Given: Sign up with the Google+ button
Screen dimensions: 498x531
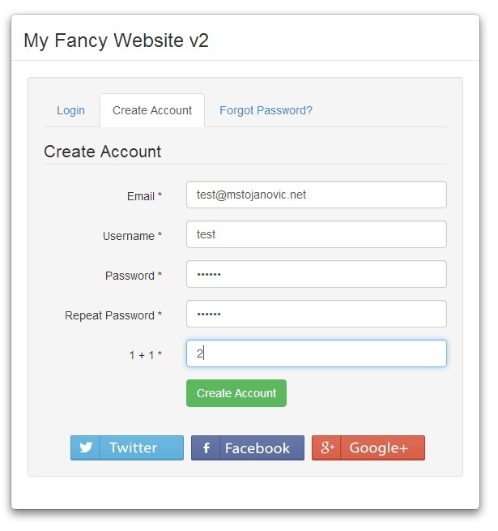Looking at the screenshot, I should pyautogui.click(x=368, y=447).
